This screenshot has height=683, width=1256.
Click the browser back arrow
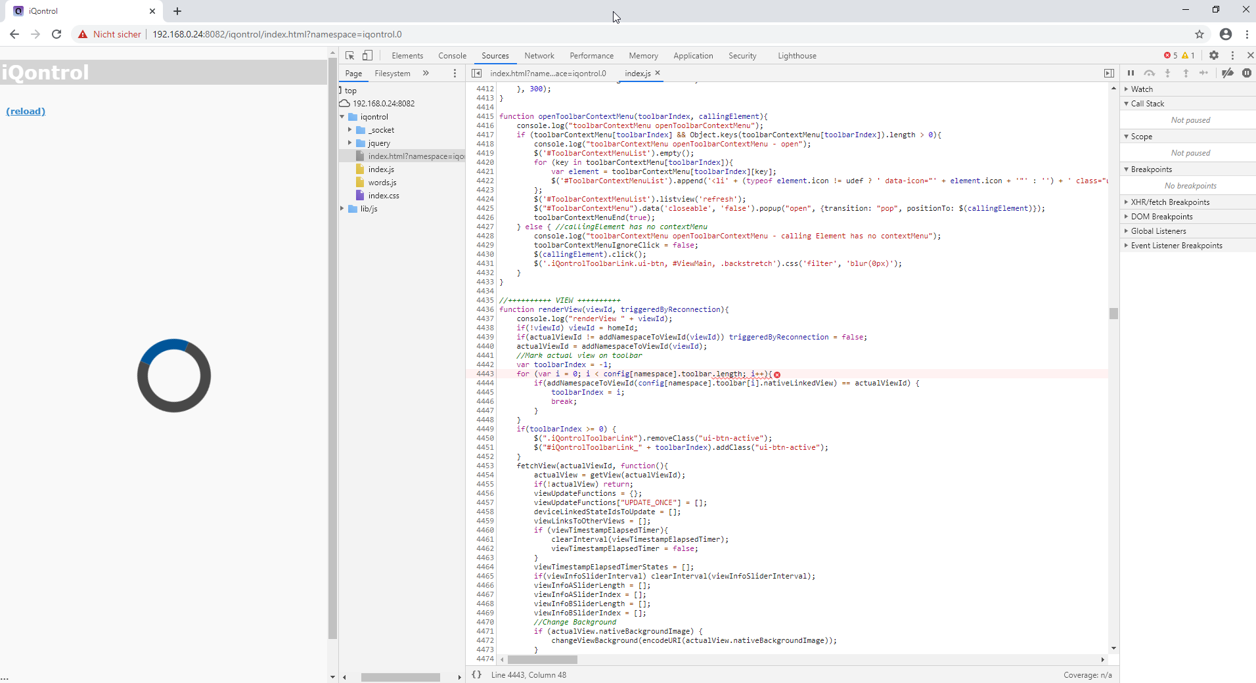[14, 34]
